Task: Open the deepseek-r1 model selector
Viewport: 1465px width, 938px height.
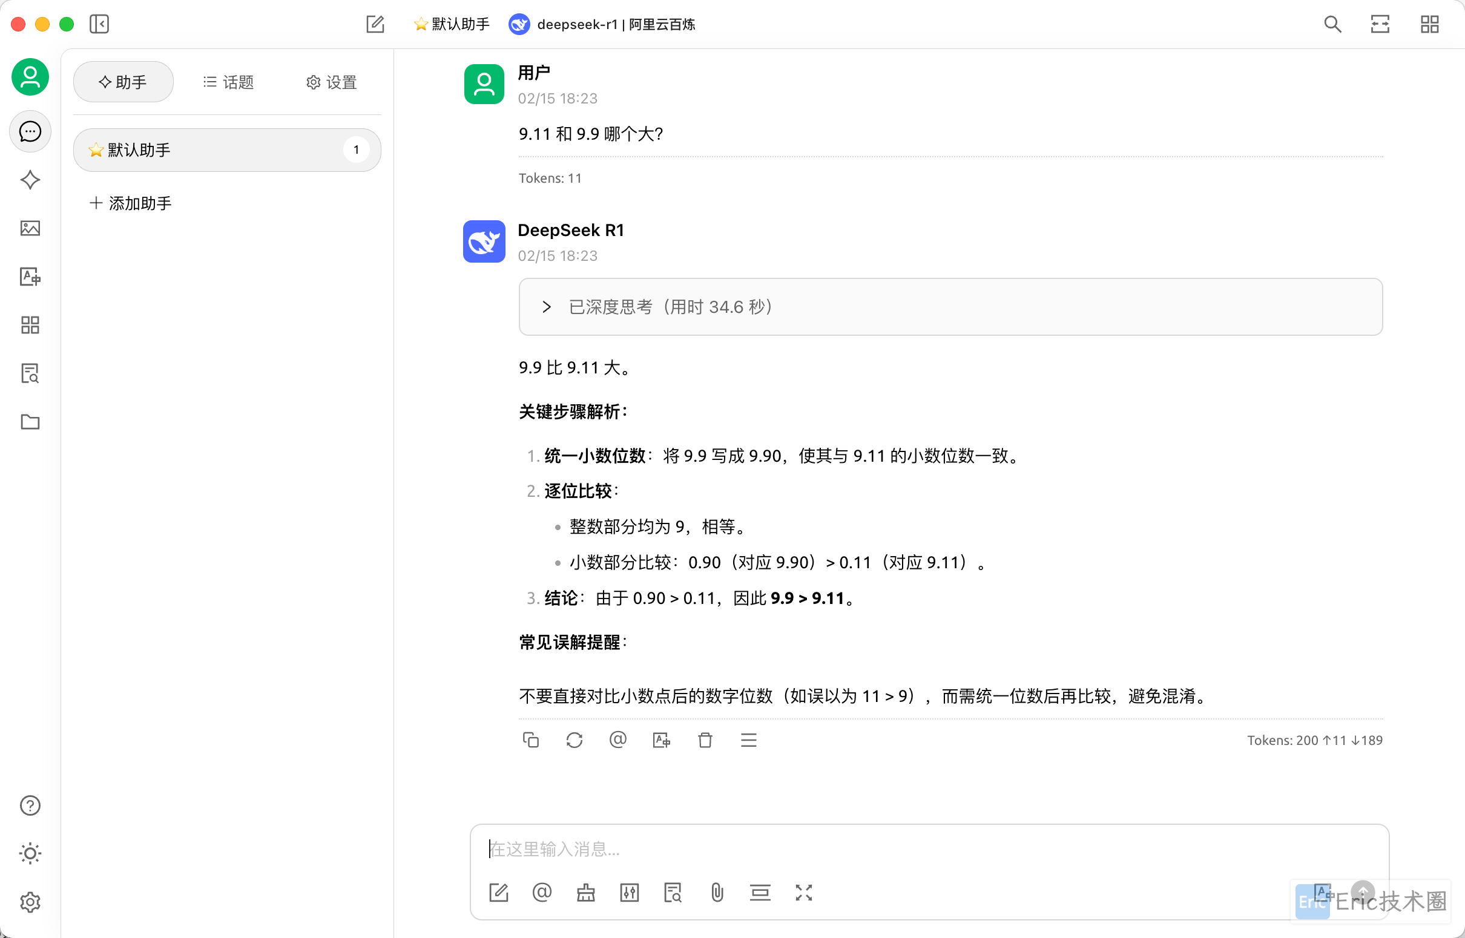Action: click(x=602, y=24)
